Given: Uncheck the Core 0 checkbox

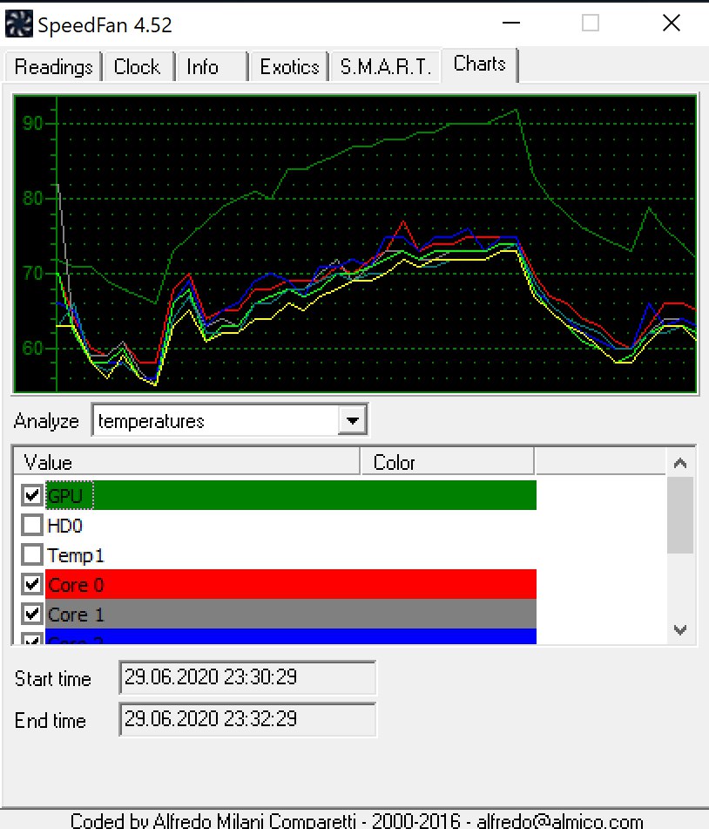Looking at the screenshot, I should click(x=32, y=584).
